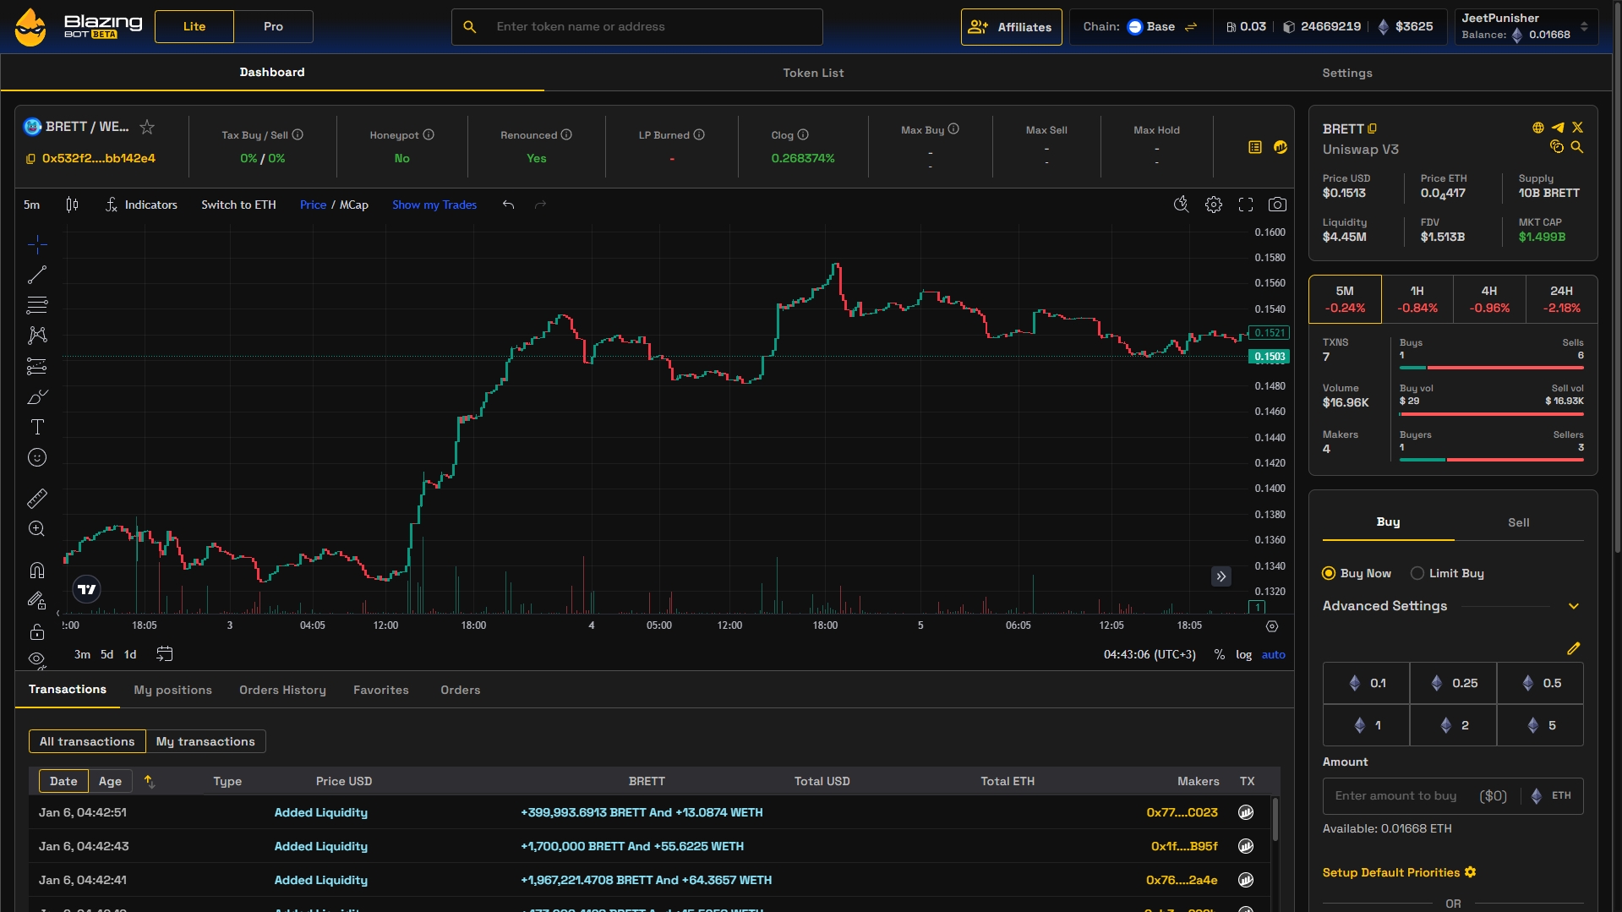1622x912 pixels.
Task: Add BRETT to favorites with star icon
Action: 147,127
